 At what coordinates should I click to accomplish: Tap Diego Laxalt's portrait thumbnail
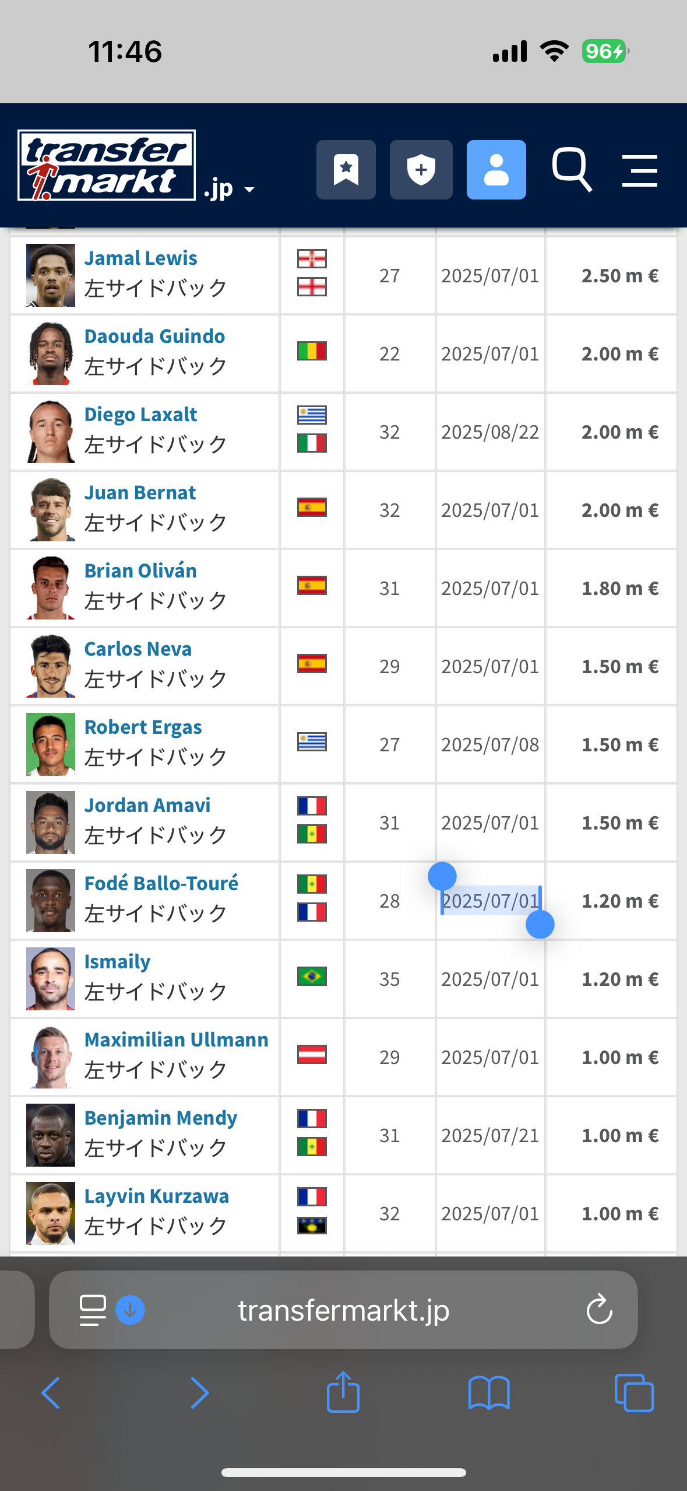pyautogui.click(x=51, y=432)
